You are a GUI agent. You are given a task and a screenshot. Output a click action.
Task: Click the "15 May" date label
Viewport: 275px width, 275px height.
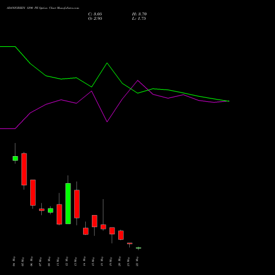coord(94,261)
